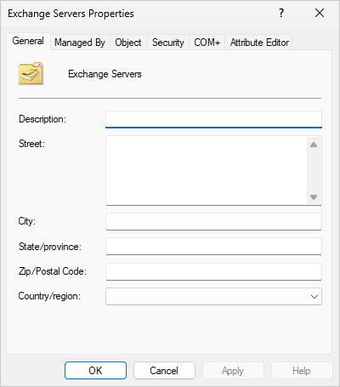Switch to the General tab
Image resolution: width=340 pixels, height=387 pixels.
(28, 42)
